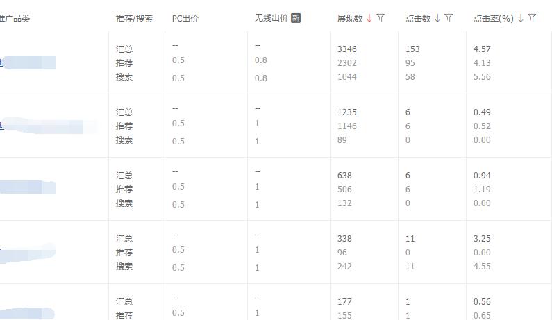Select the 506 impressions cell
552x320 pixels.
344,190
